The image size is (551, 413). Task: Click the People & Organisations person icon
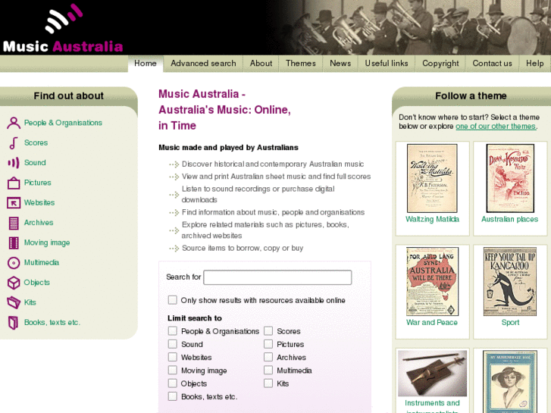pos(14,123)
